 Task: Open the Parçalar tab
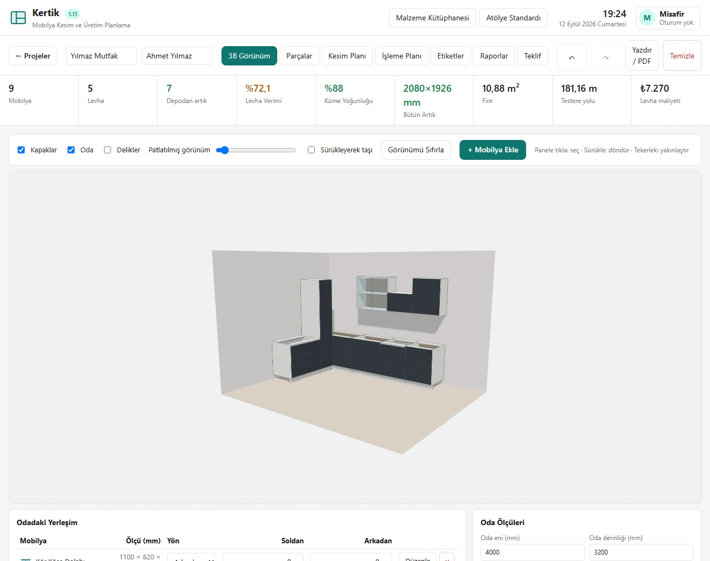point(299,56)
